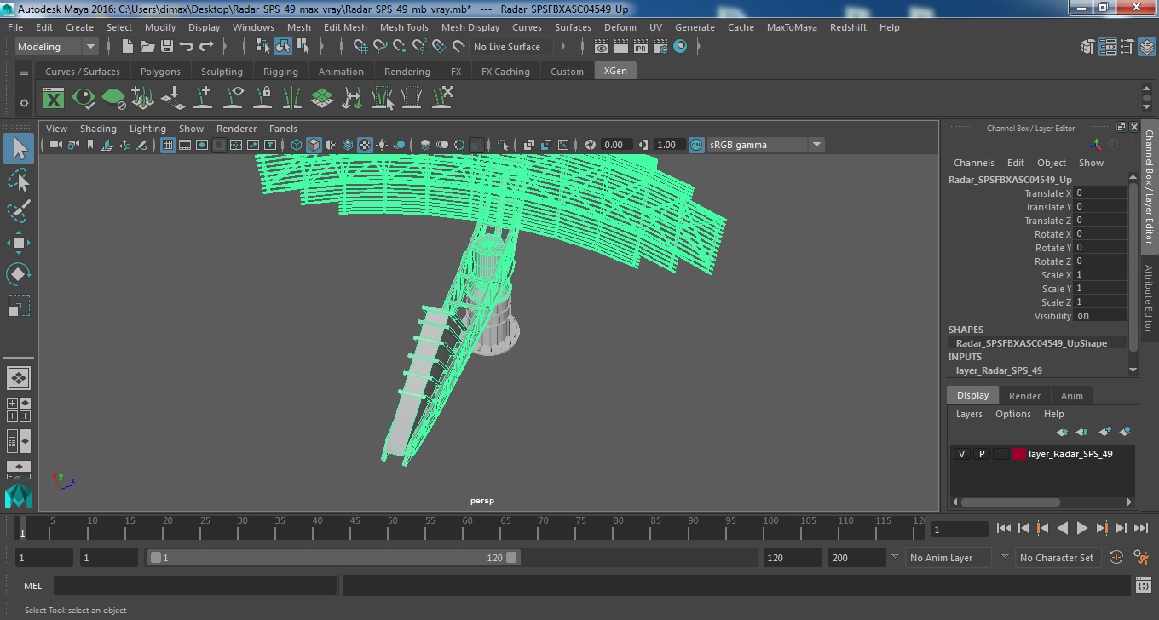Click the XGen eye preview icon
This screenshot has width=1159, height=620.
pyautogui.click(x=84, y=98)
